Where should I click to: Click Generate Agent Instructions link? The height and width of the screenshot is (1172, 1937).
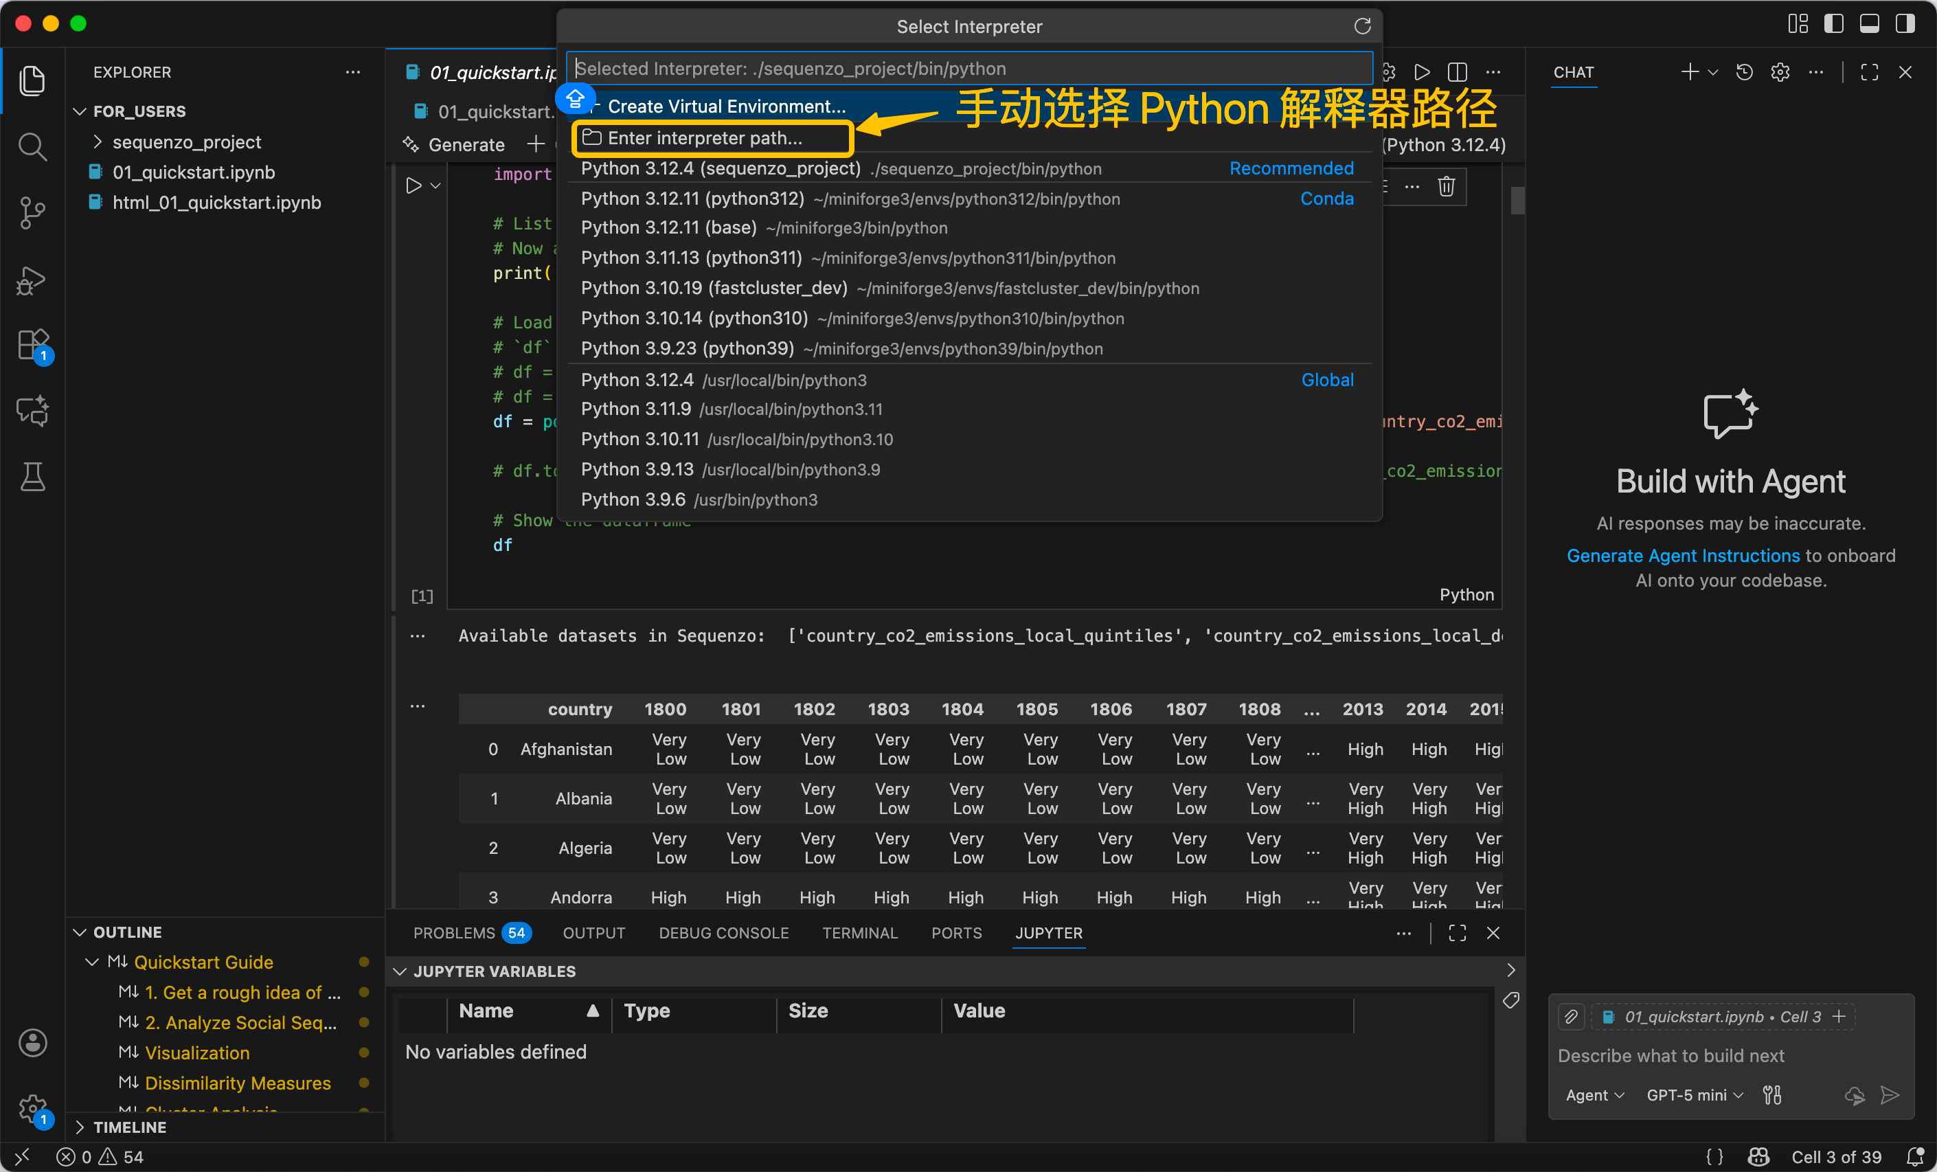pyautogui.click(x=1682, y=556)
